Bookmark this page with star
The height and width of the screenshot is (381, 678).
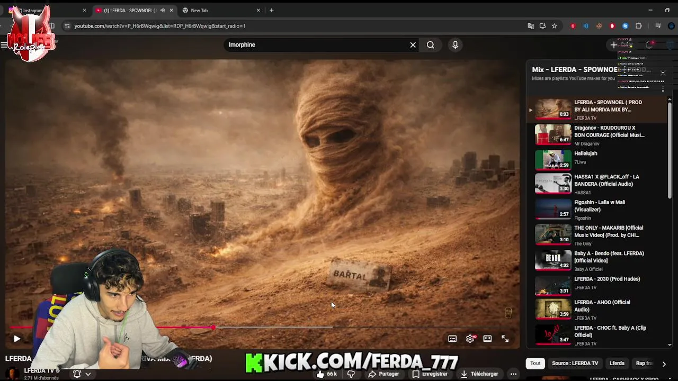pyautogui.click(x=554, y=26)
